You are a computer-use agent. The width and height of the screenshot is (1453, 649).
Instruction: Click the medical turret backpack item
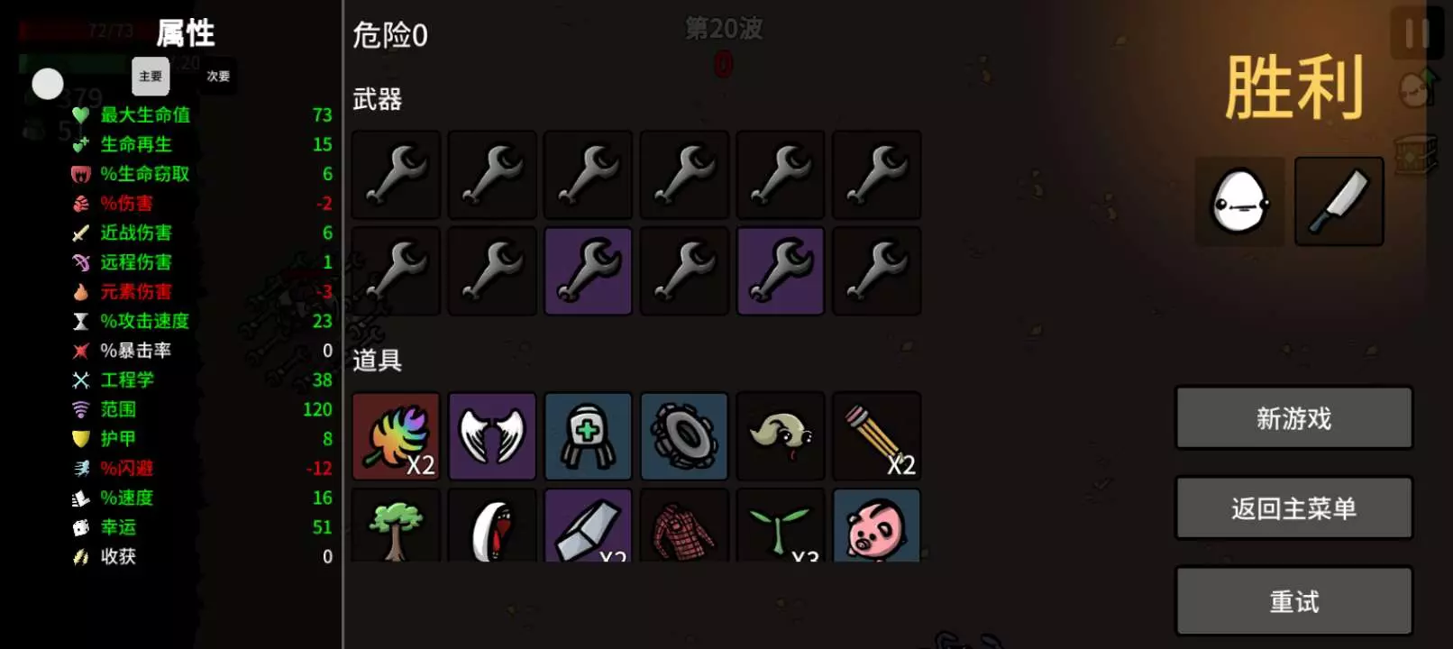[588, 436]
